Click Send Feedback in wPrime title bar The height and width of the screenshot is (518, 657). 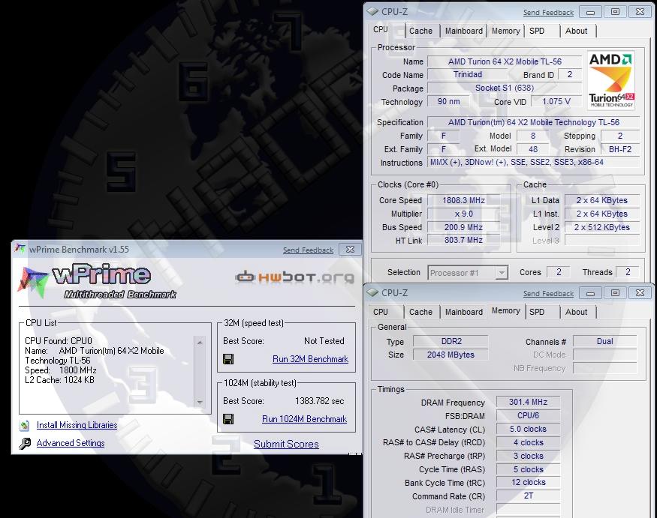click(308, 250)
